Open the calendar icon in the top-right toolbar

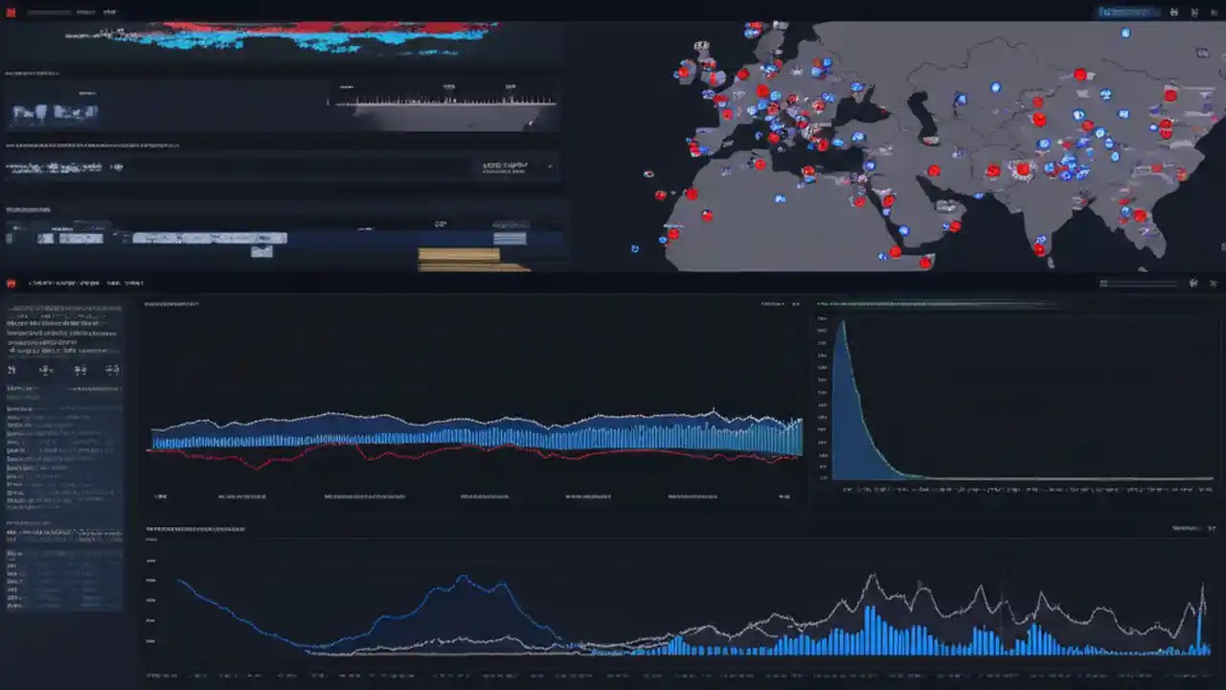(x=1174, y=11)
